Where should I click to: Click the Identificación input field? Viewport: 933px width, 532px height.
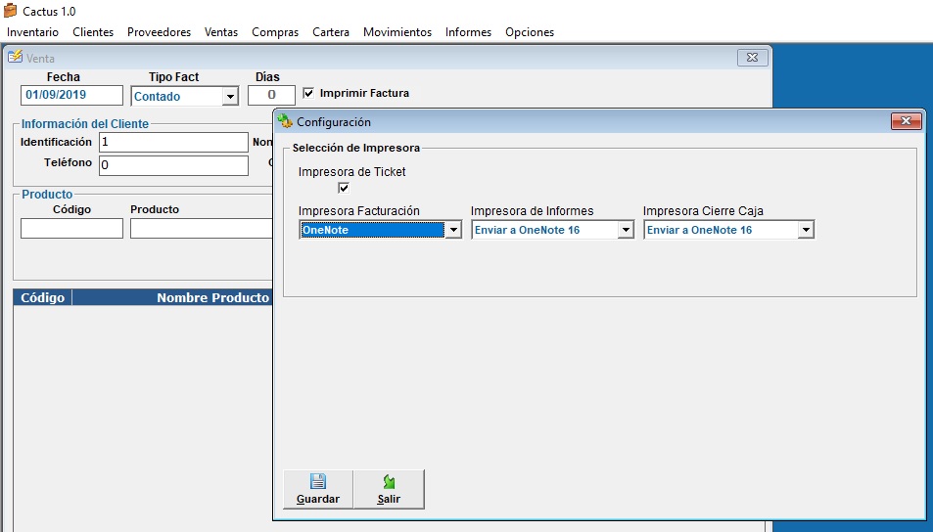(173, 143)
